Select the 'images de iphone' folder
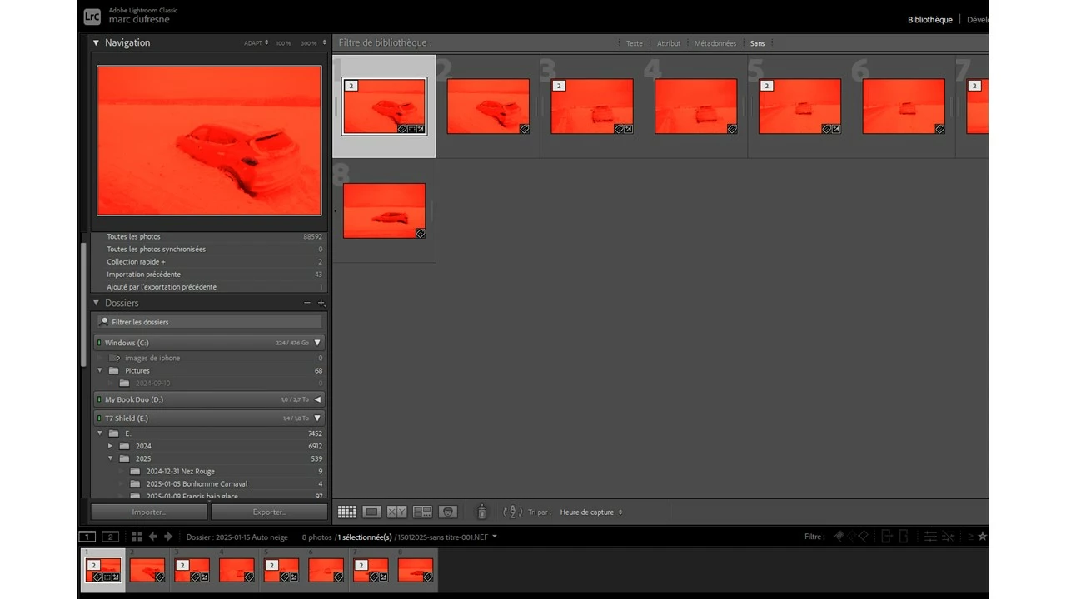Screen dimensions: 1066x599 (152, 358)
